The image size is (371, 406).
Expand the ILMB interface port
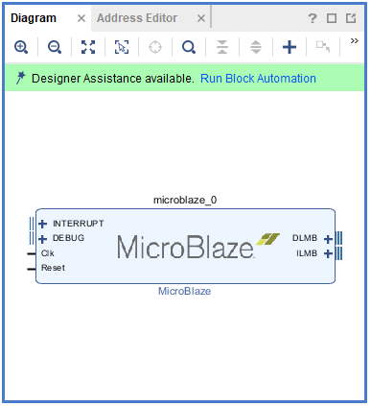click(328, 253)
